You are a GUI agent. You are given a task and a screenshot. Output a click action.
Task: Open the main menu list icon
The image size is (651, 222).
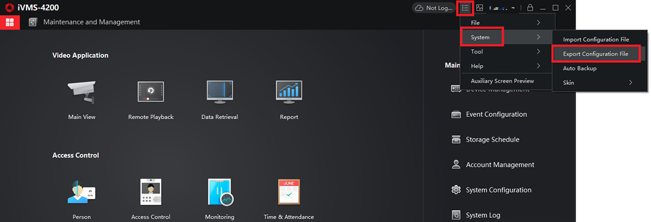465,8
